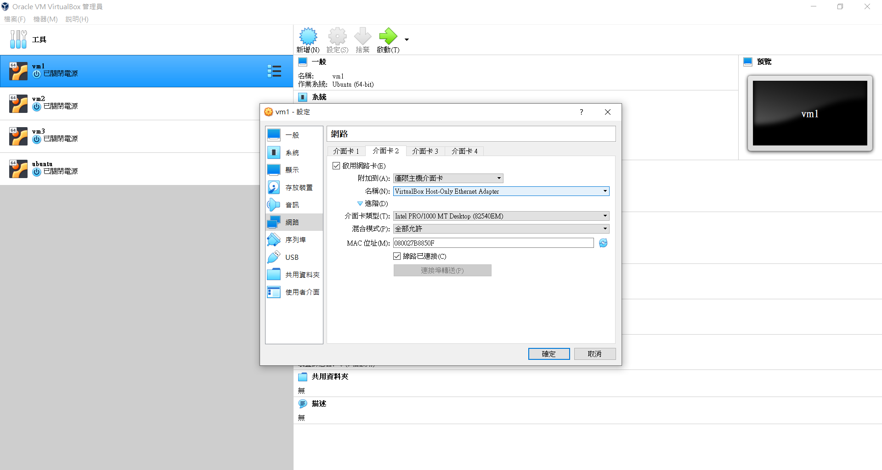882x470 pixels.
Task: Collapse the 進階 (Advanced) section
Action: 360,203
